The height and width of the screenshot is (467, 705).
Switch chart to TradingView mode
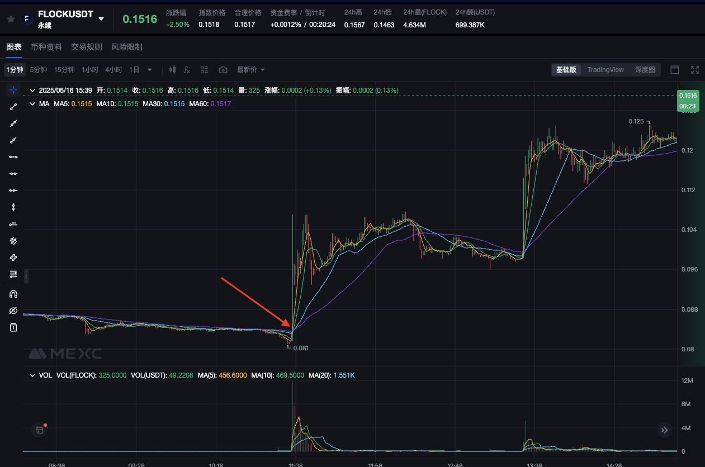[x=605, y=70]
